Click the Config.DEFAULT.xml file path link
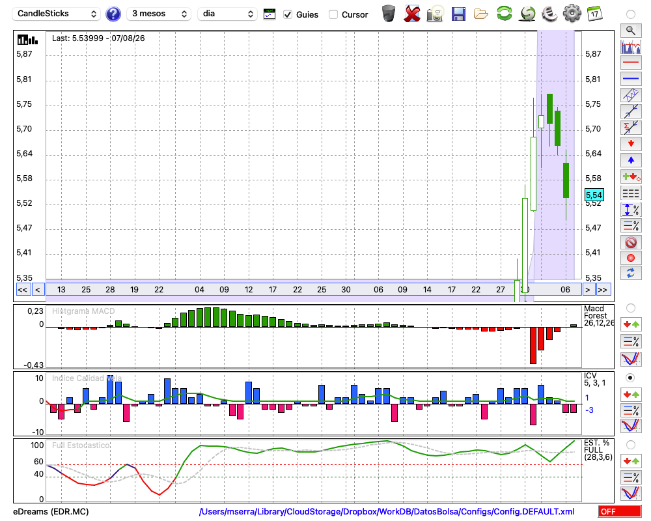This screenshot has height=521, width=651. click(387, 511)
